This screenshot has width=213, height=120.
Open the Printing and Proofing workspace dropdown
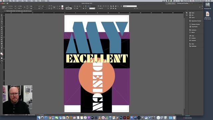click(x=183, y=3)
